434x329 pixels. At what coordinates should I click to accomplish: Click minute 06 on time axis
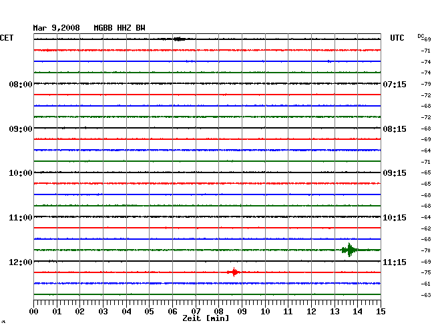(x=172, y=311)
